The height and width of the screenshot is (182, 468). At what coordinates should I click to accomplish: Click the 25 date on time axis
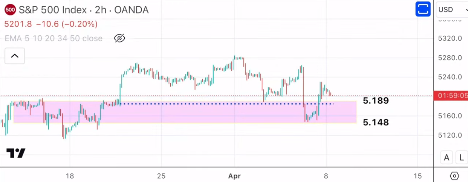point(161,176)
